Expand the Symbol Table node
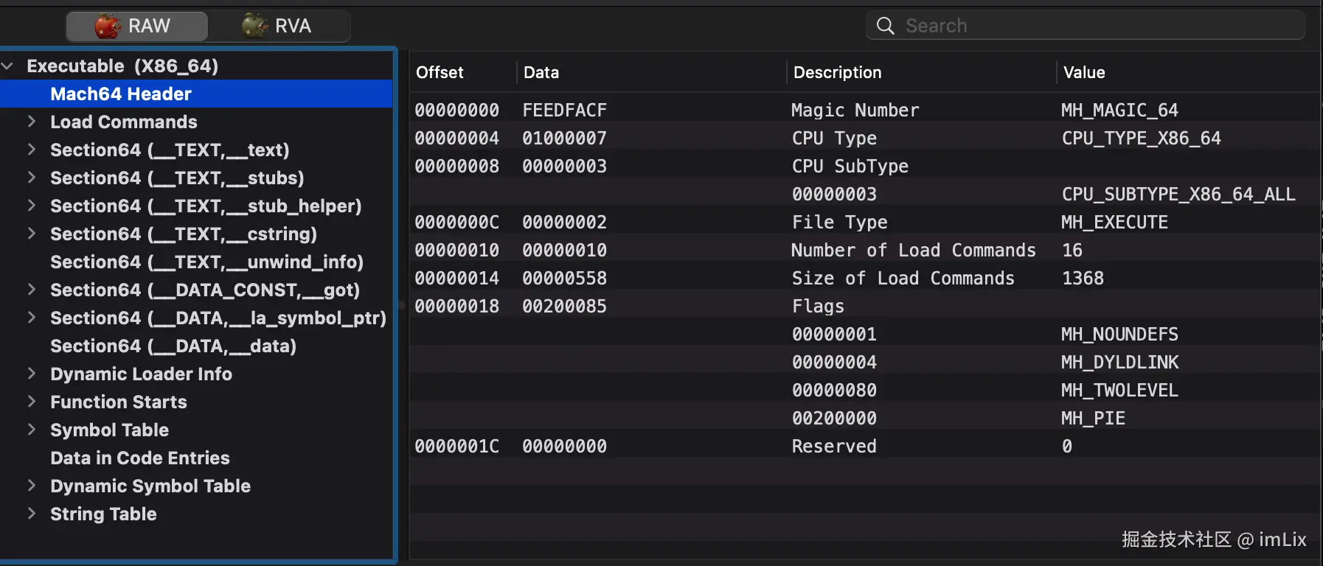The height and width of the screenshot is (566, 1323). [32, 430]
